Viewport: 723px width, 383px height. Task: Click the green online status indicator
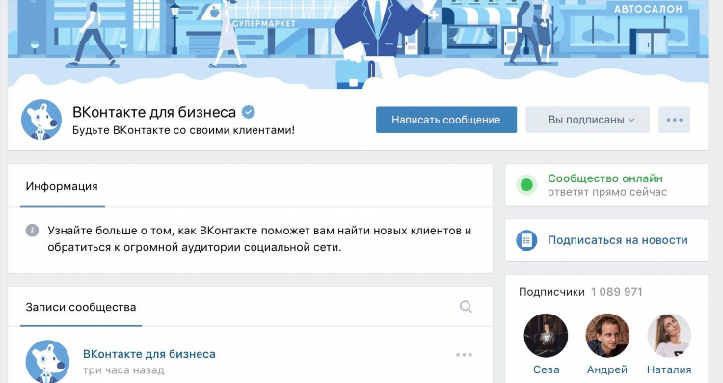(526, 185)
